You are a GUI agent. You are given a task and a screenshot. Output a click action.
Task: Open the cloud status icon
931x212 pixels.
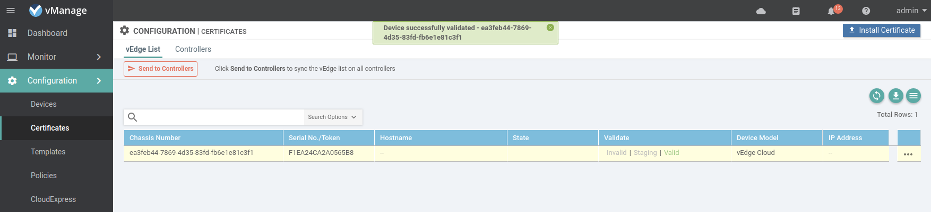click(x=761, y=11)
